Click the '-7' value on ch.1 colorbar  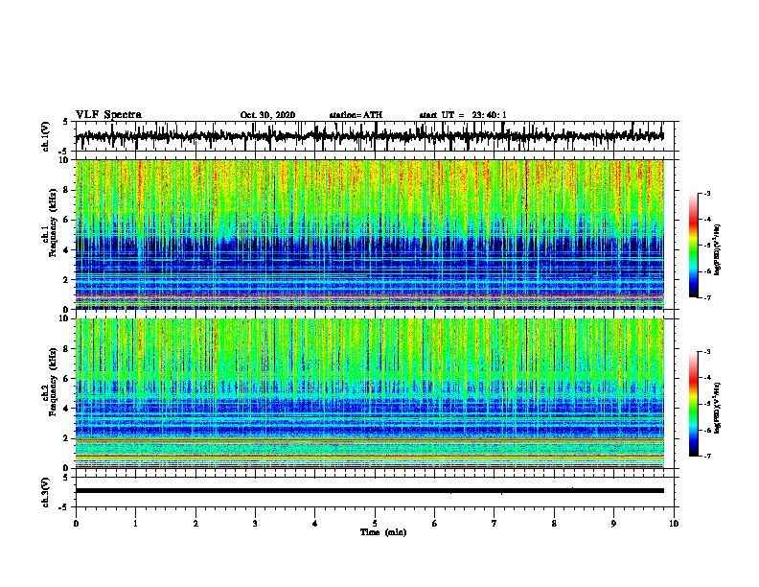pyautogui.click(x=706, y=297)
